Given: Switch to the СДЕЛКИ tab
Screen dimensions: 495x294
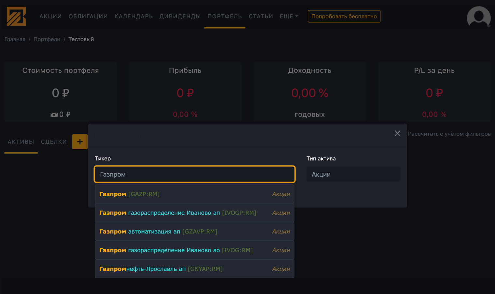Looking at the screenshot, I should click(x=54, y=142).
